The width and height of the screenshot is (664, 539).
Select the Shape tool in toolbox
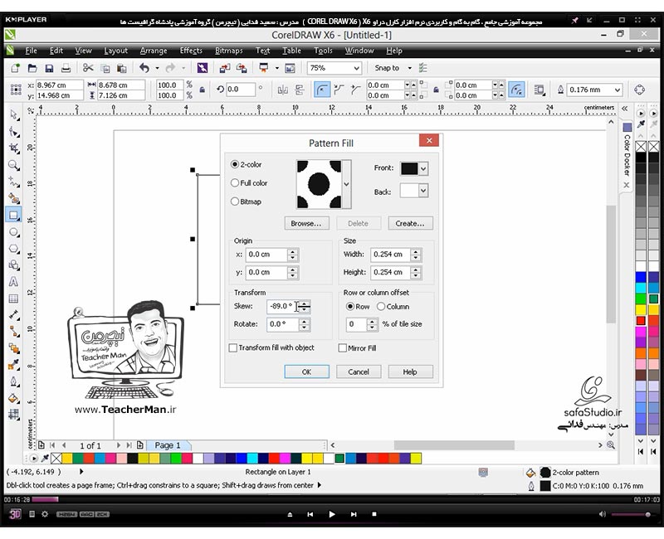coord(14,132)
